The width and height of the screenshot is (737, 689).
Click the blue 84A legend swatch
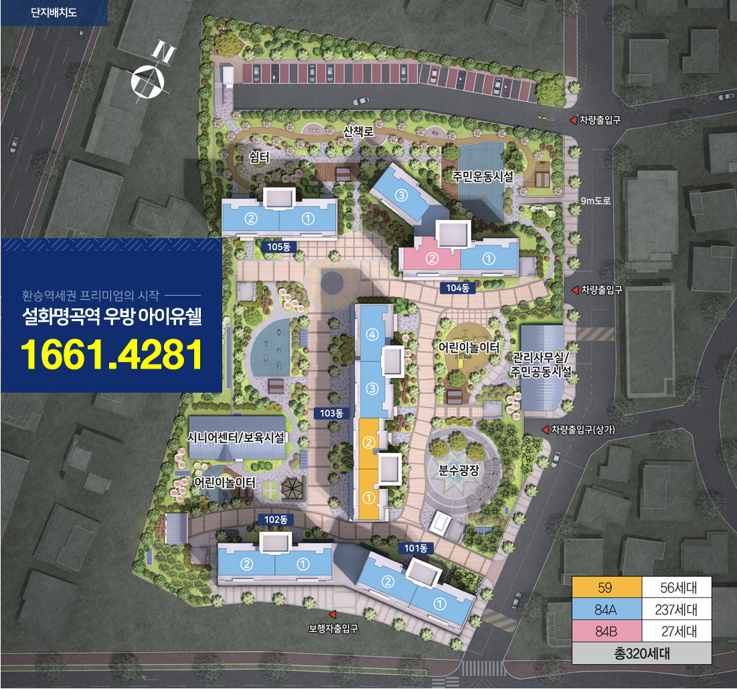click(606, 609)
